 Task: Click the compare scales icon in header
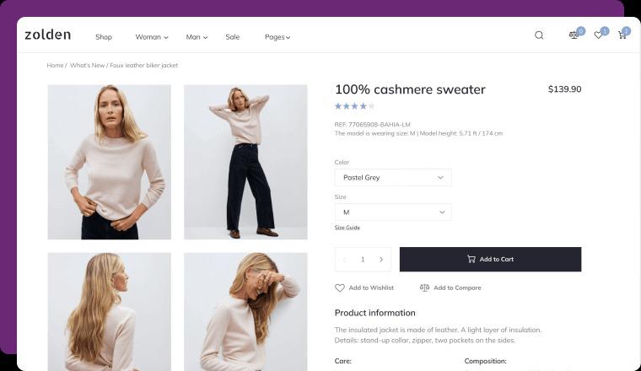574,35
